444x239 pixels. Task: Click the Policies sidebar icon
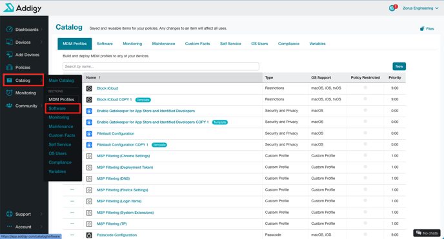[9, 67]
